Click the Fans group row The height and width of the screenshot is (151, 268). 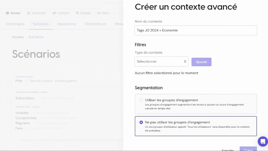click(x=39, y=128)
